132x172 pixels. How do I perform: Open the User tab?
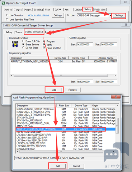tap(47, 10)
